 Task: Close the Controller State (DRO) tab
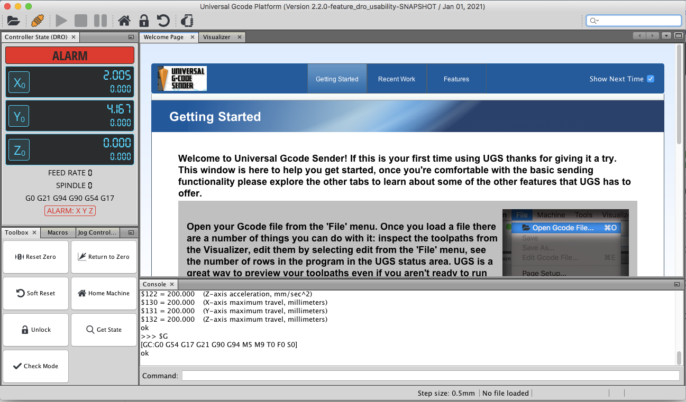point(74,37)
